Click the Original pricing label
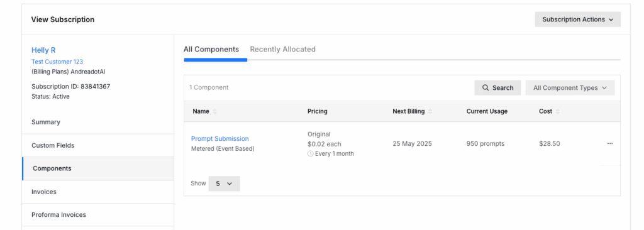The height and width of the screenshot is (230, 644). point(319,134)
